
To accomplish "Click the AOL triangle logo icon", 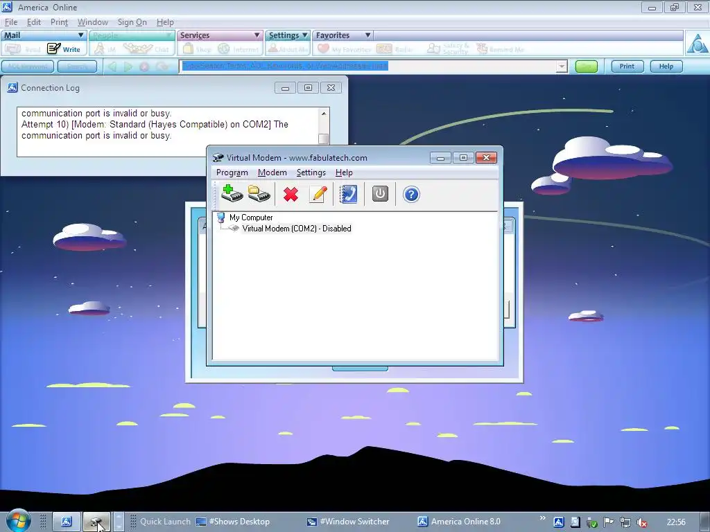I will coord(698,44).
